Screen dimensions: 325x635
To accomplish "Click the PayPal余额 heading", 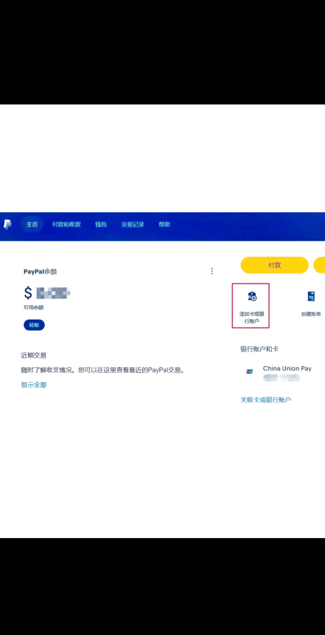I will pos(40,272).
